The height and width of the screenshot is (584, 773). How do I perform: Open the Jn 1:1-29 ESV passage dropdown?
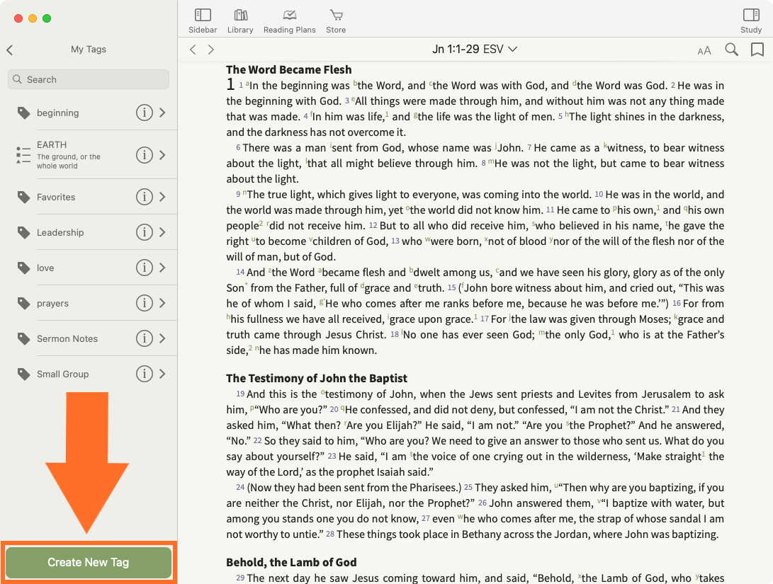tap(475, 50)
